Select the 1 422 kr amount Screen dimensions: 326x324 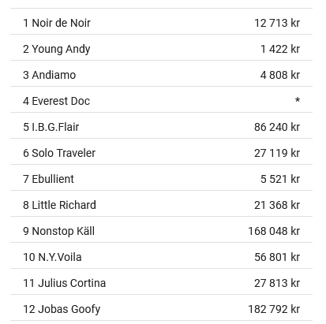(280, 49)
